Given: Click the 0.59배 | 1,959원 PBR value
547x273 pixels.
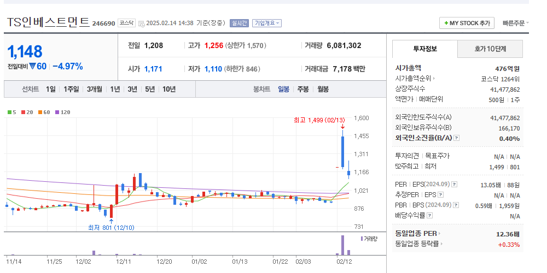Looking at the screenshot, I should 497,205.
